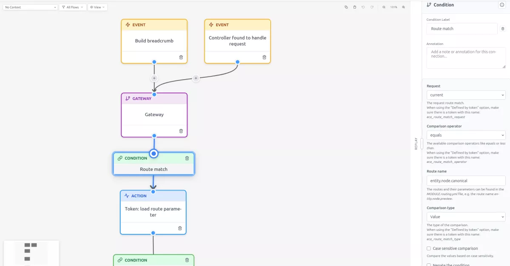The image size is (510, 266).
Task: Enable Case sensitive comparison checkbox
Action: (429, 249)
